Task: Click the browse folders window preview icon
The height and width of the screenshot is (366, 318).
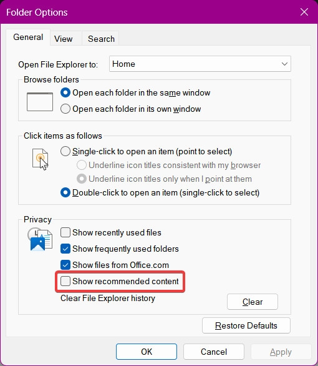Action: 40,102
